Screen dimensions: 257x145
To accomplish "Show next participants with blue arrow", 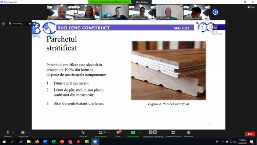I will [215, 12].
